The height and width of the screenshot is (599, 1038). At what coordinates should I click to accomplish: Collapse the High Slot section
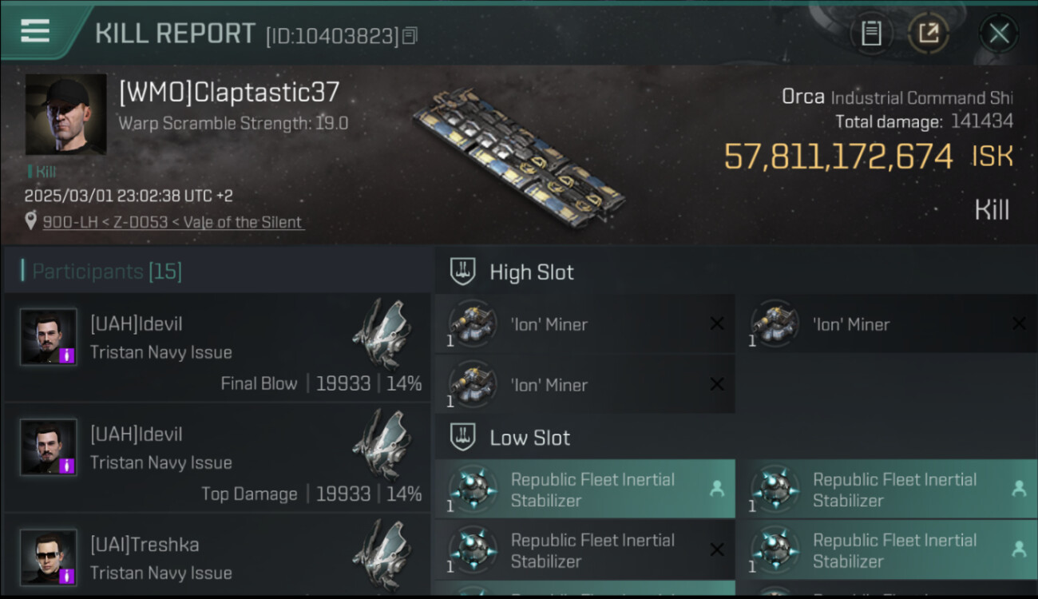[463, 272]
